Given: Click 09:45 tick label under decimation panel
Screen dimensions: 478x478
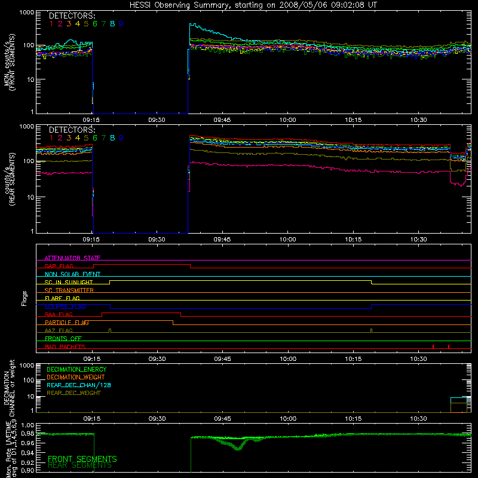Looking at the screenshot, I should tap(222, 419).
